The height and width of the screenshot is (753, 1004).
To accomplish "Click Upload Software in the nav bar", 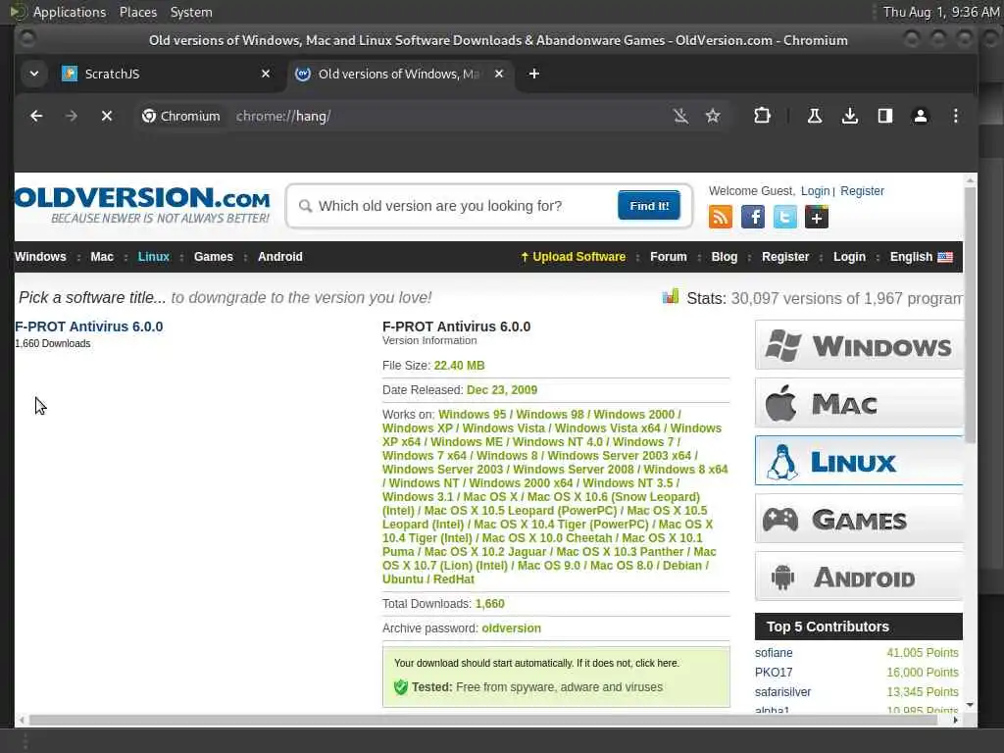I will pos(573,257).
